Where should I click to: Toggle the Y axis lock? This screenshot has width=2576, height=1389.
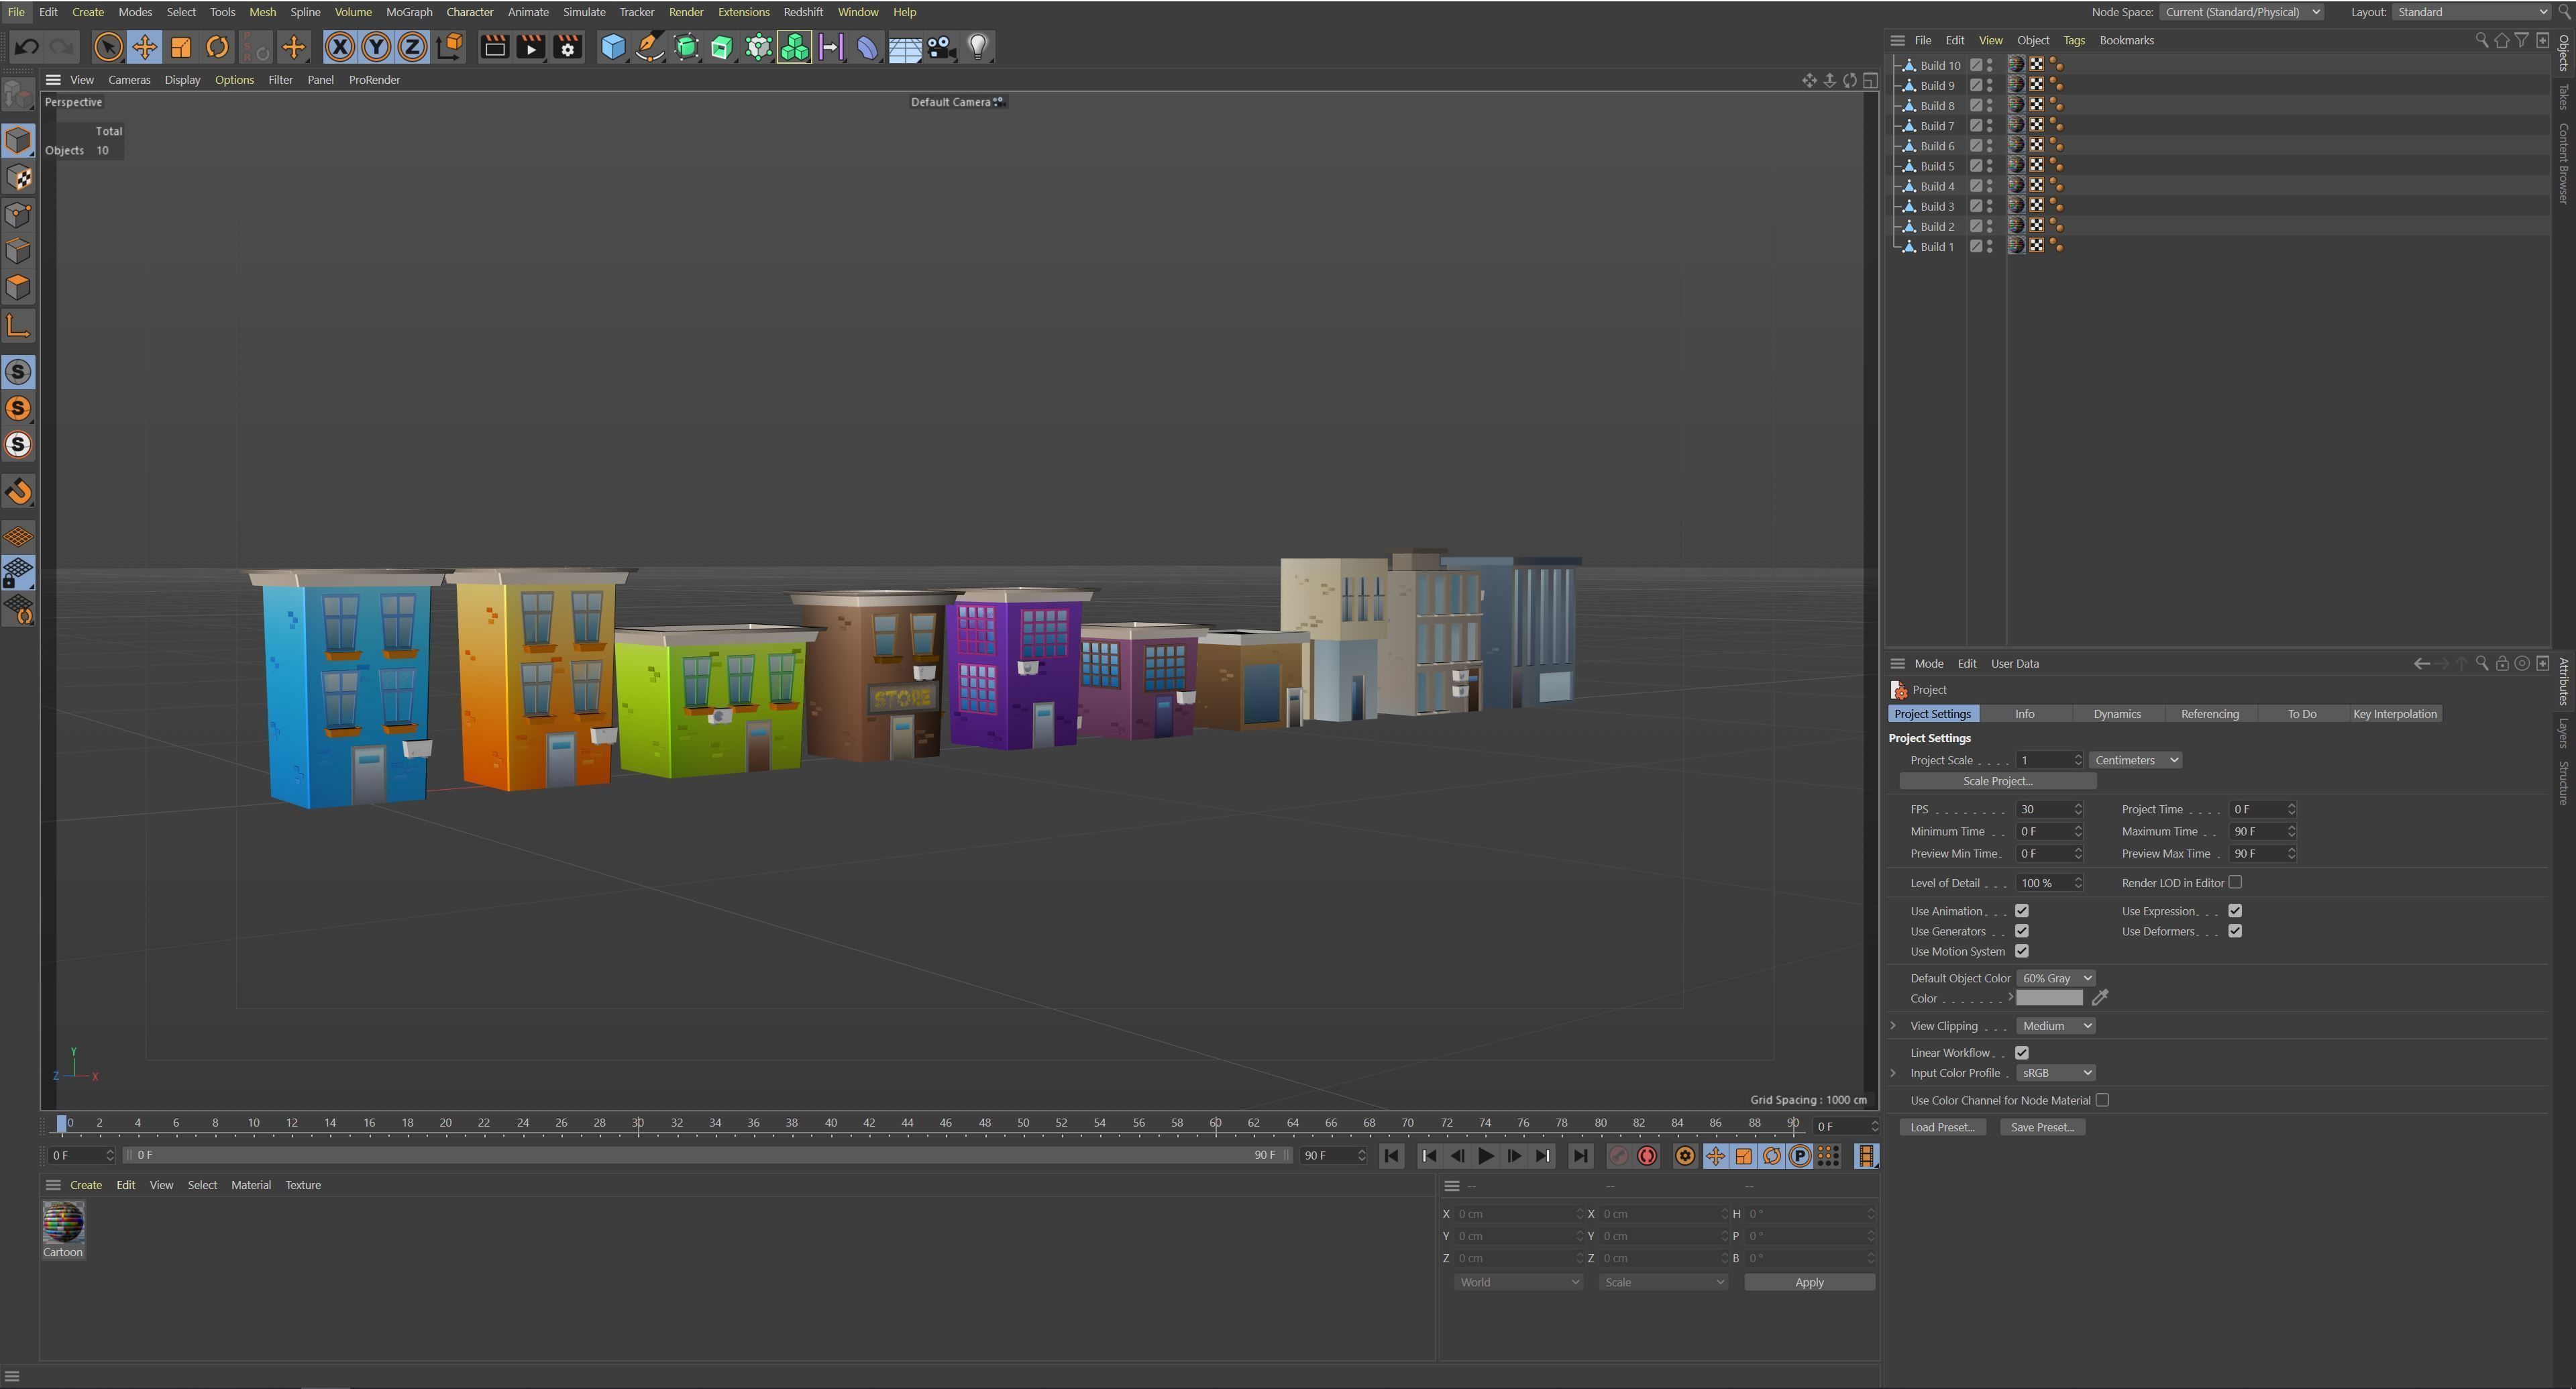click(376, 47)
